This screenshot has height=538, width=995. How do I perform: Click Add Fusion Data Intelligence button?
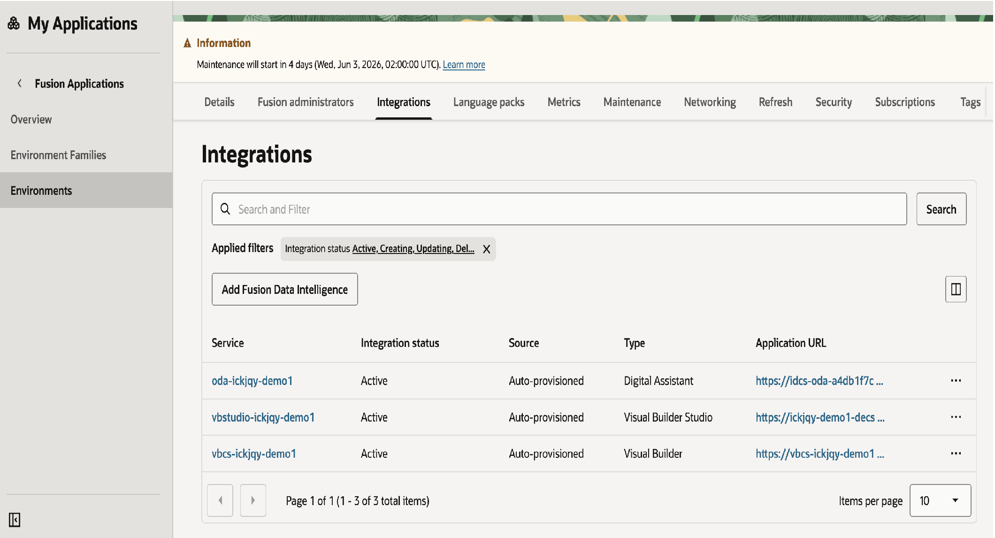click(x=284, y=289)
